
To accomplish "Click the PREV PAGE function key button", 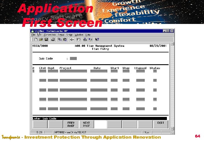I will coord(71,124).
